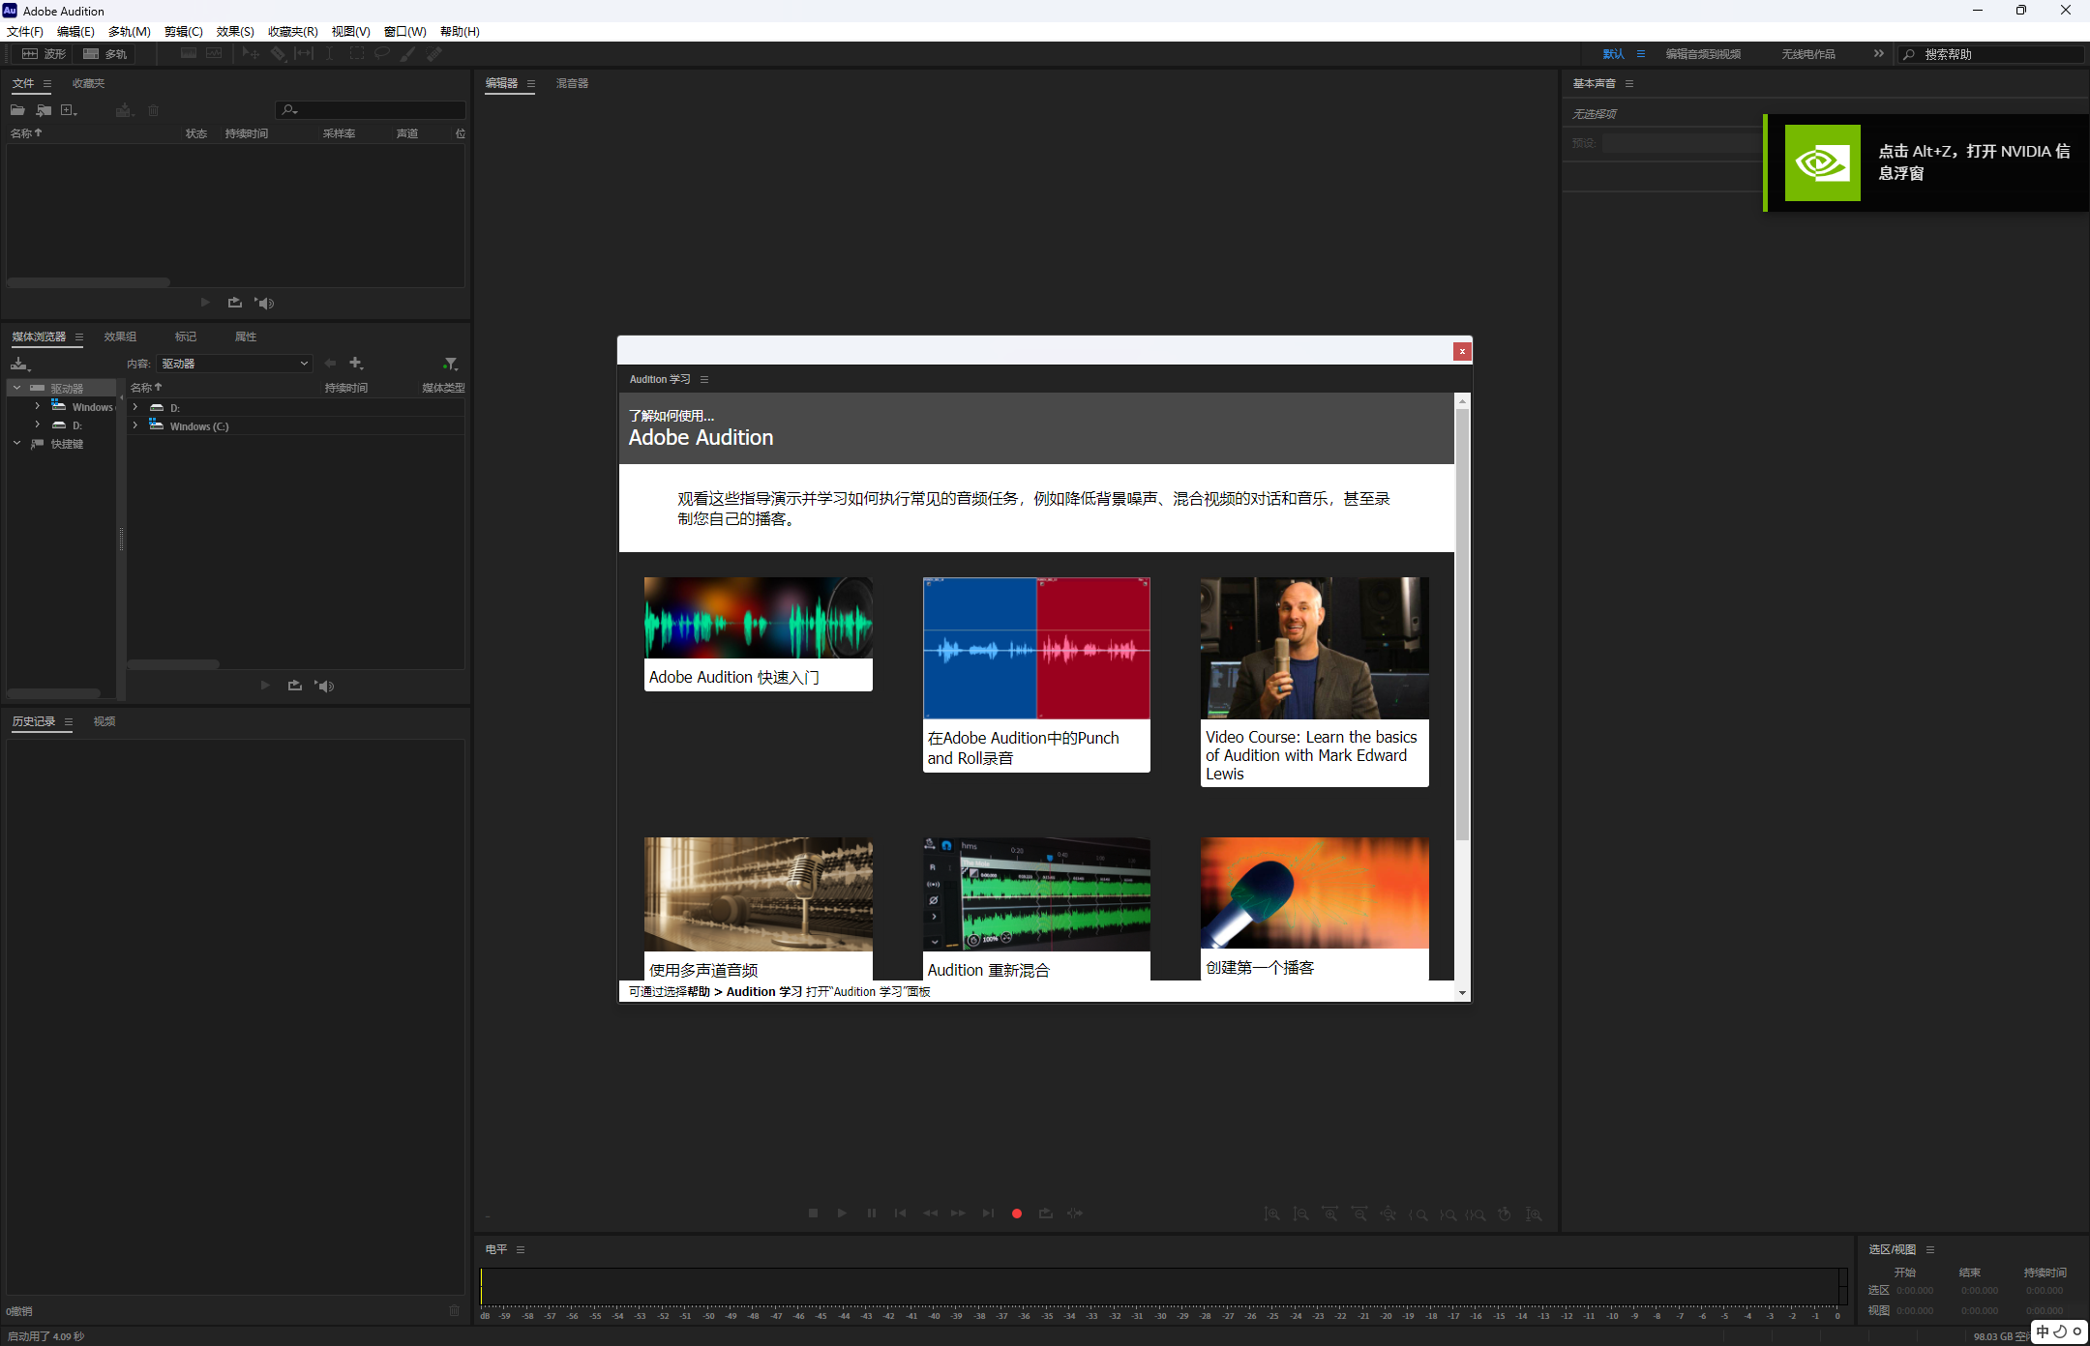The image size is (2090, 1346).
Task: Toggle spectral frequency display icon
Action: [189, 54]
